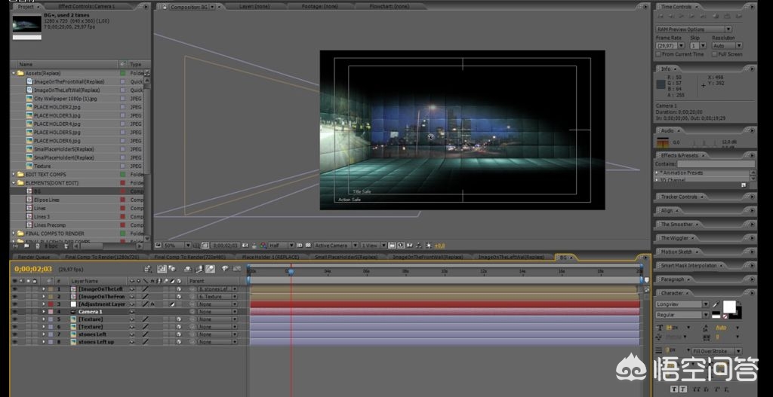
Task: Open the Active Camera view dropdown
Action: [334, 246]
